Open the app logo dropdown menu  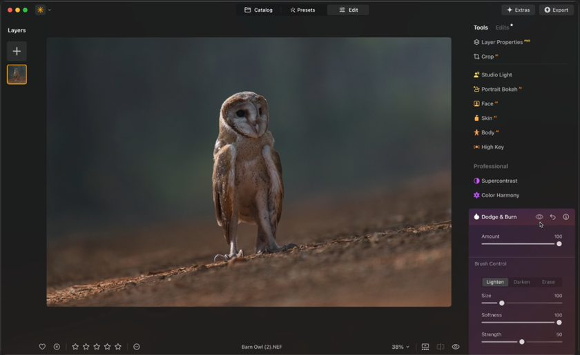(x=43, y=10)
